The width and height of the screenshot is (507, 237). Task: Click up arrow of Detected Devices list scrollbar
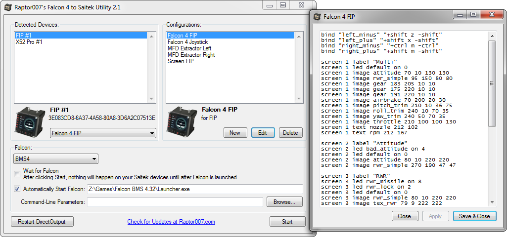click(151, 36)
